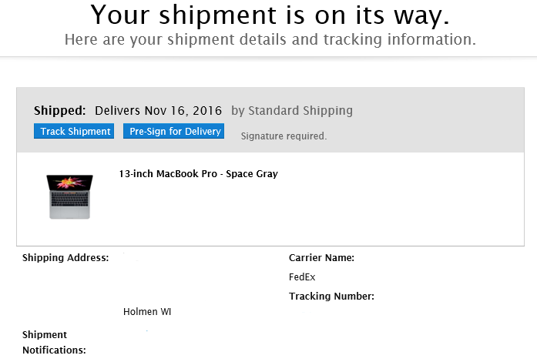The image size is (537, 362).
Task: Click the 'Shipping Address:' label
Action: 65,257
